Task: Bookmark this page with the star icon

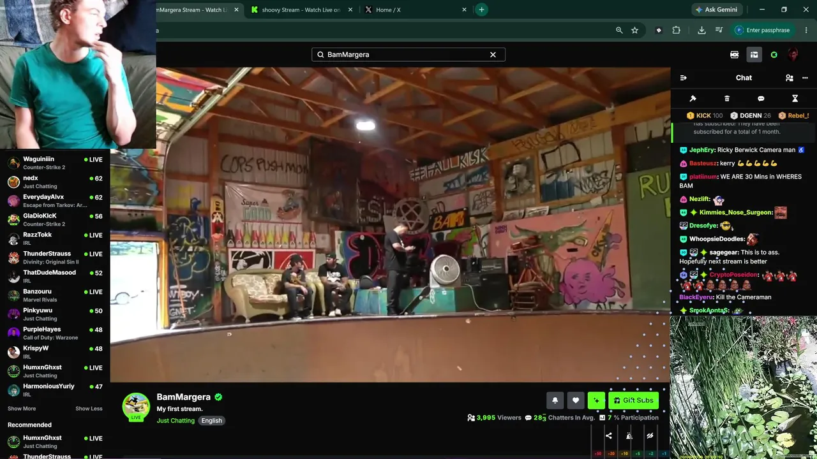Action: pyautogui.click(x=634, y=30)
